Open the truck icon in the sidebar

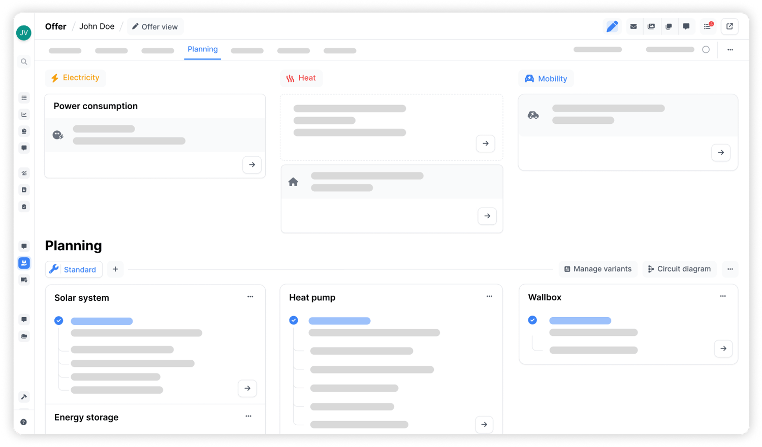click(x=24, y=280)
